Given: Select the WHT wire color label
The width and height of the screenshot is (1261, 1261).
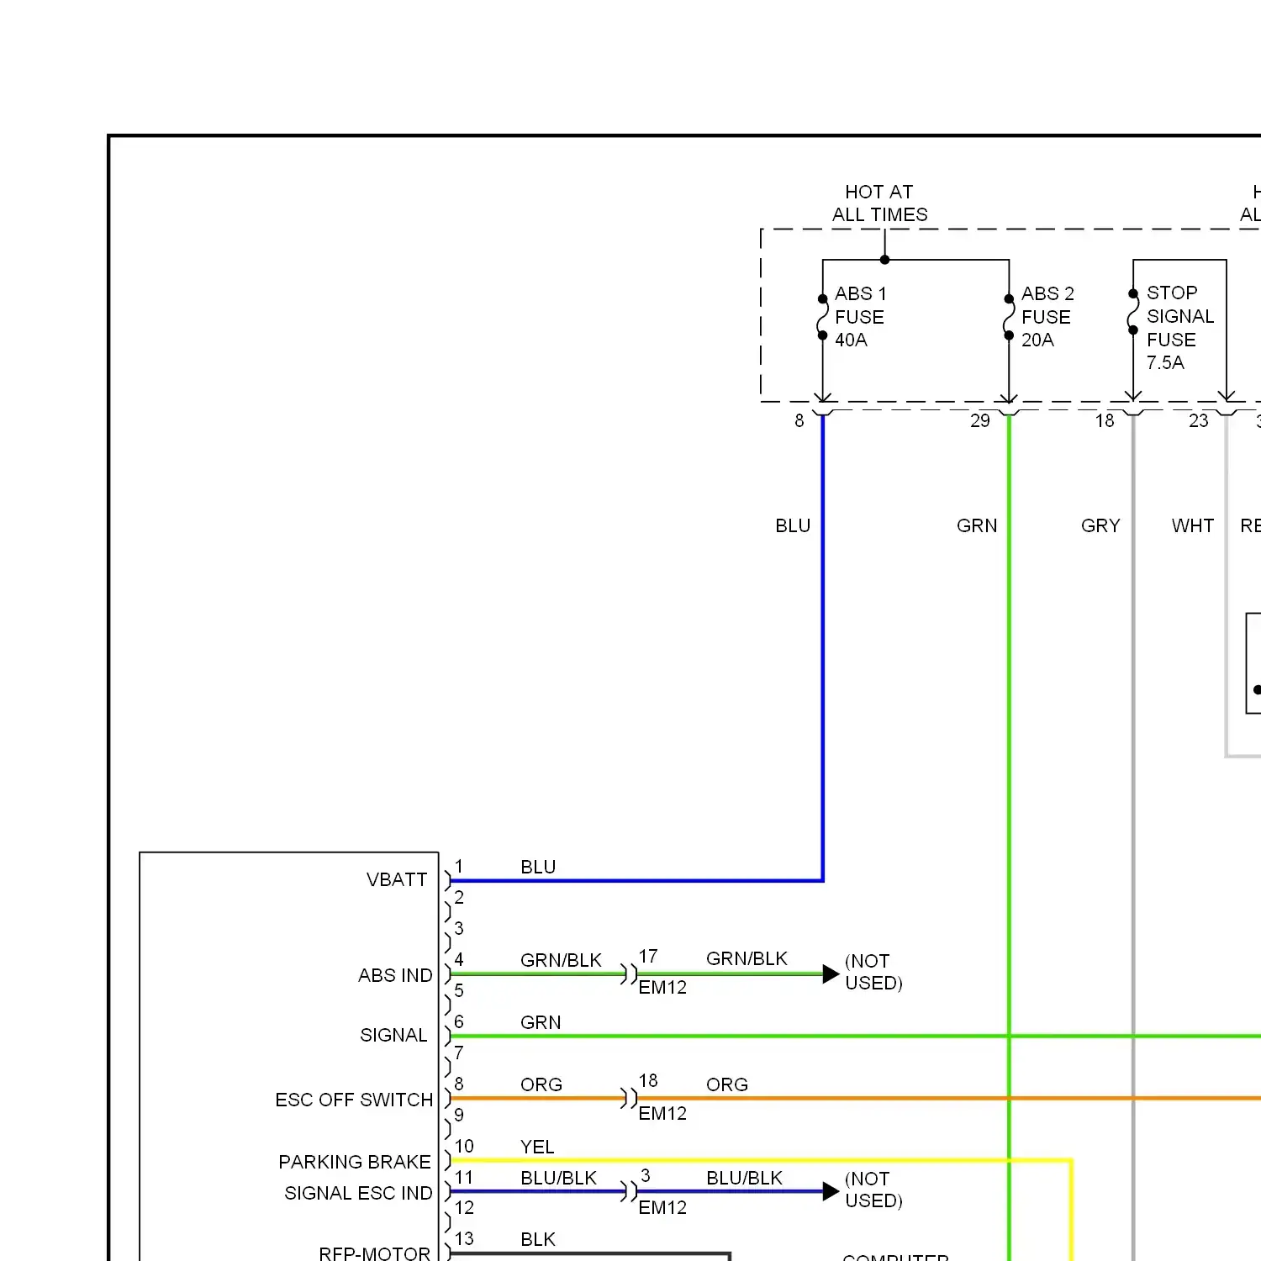Looking at the screenshot, I should (1193, 526).
